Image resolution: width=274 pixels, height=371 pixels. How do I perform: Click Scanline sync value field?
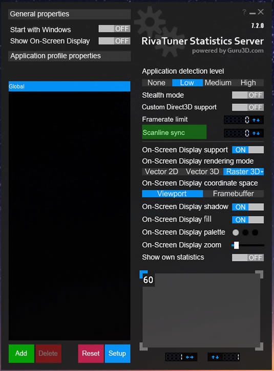pos(237,133)
